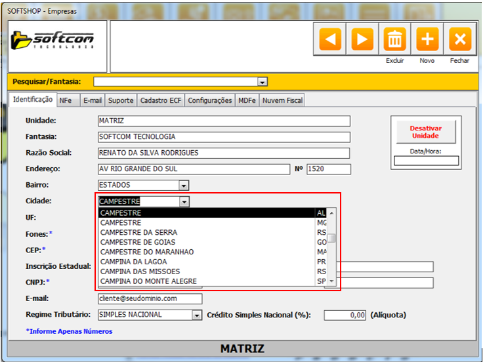Click the Fechar X icon
Viewport: 485px width, 364px height.
tap(460, 39)
